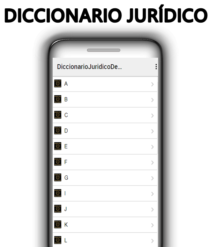Open letter J list entry
Viewport: 210px width, 247px height.
click(105, 209)
